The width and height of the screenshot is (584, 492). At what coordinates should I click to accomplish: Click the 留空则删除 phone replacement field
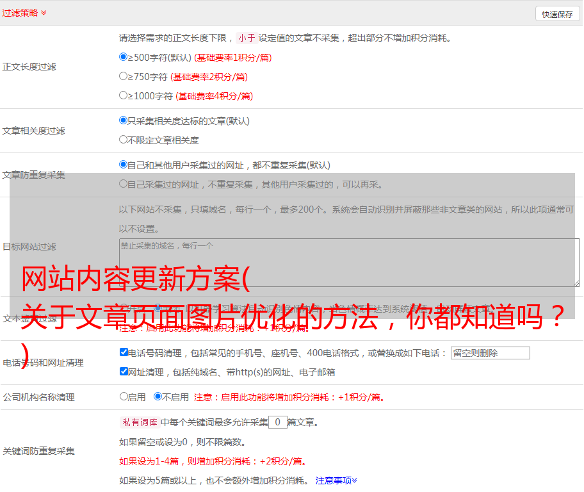(490, 353)
